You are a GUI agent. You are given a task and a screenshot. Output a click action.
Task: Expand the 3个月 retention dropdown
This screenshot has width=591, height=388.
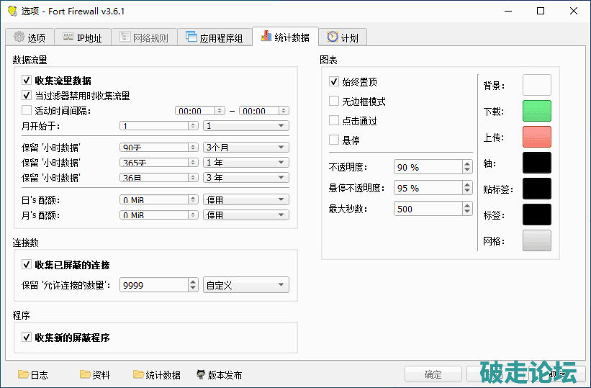[x=245, y=147]
